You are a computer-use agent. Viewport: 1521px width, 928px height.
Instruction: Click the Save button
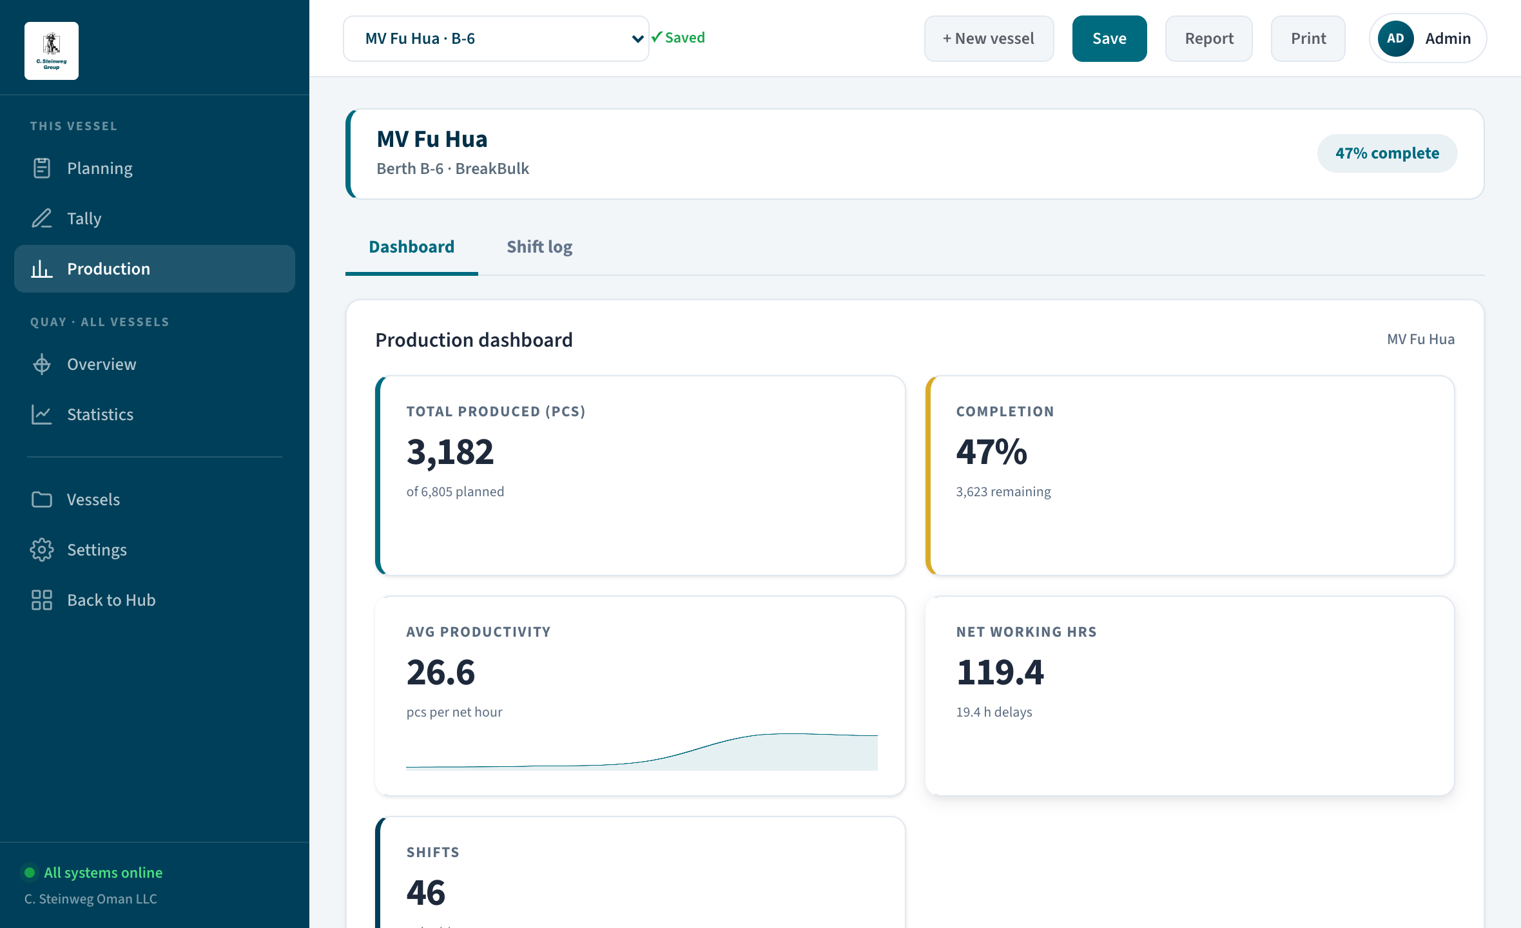(x=1110, y=39)
